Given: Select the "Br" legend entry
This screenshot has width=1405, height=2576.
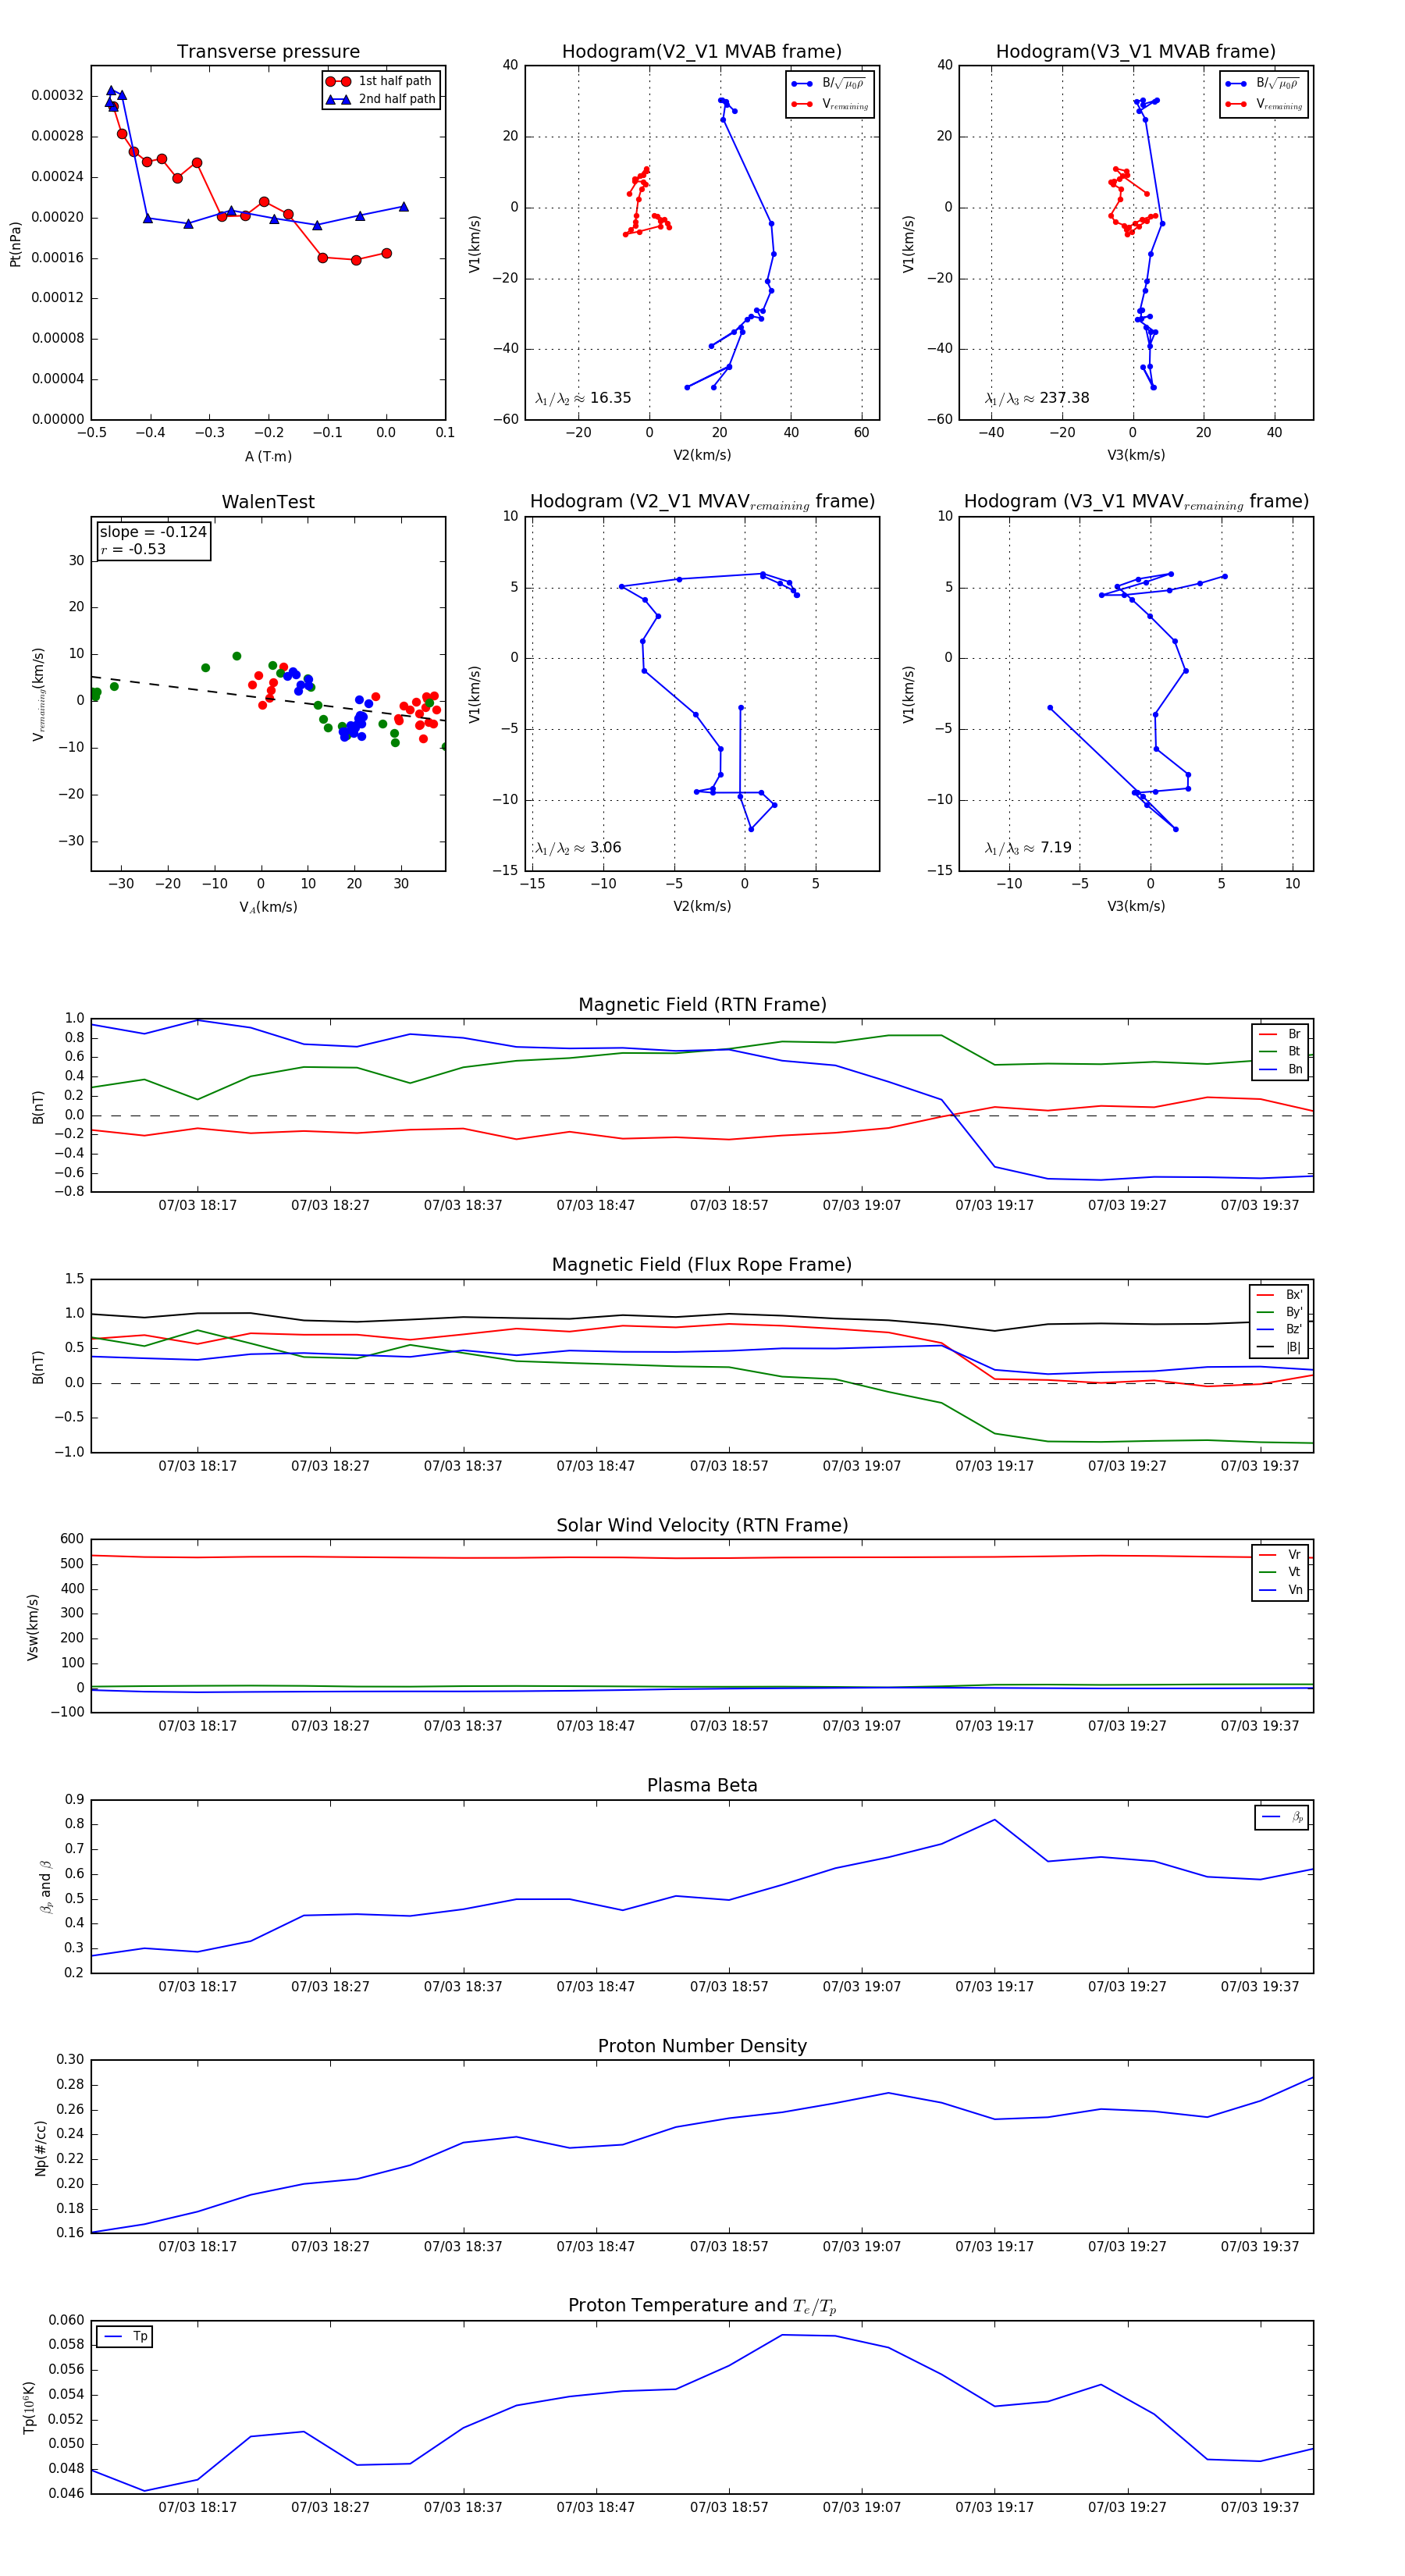Looking at the screenshot, I should pyautogui.click(x=1280, y=1034).
